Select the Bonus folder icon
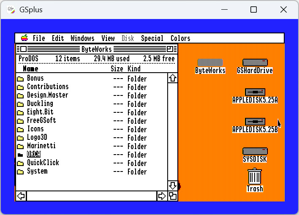The width and height of the screenshot is (299, 215). pyautogui.click(x=20, y=79)
